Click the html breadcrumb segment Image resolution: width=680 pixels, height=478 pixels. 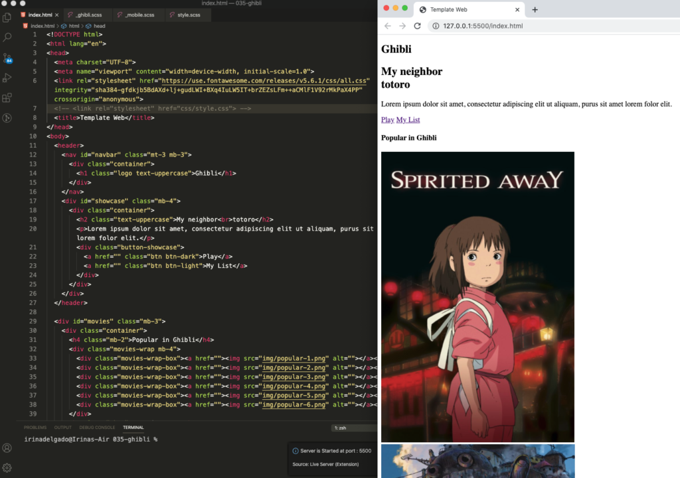click(74, 26)
